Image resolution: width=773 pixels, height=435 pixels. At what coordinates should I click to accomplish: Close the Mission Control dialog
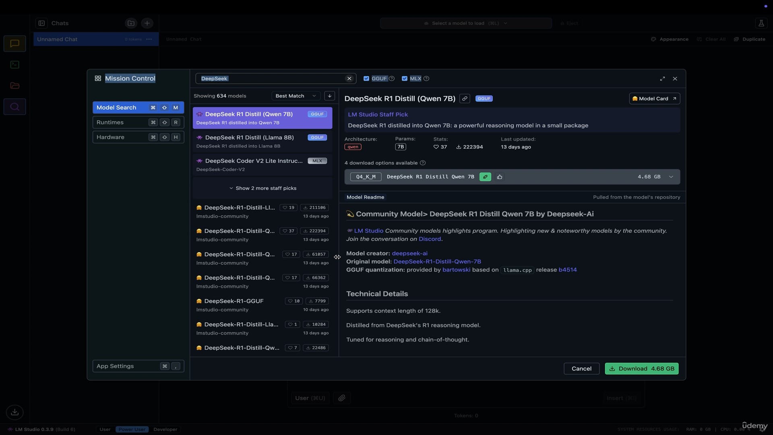(675, 79)
